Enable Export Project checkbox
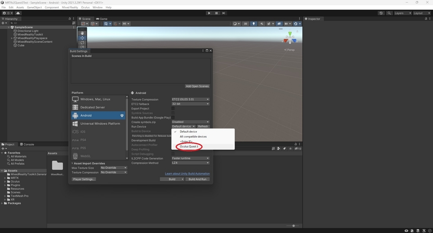433x233 pixels. 173,108
